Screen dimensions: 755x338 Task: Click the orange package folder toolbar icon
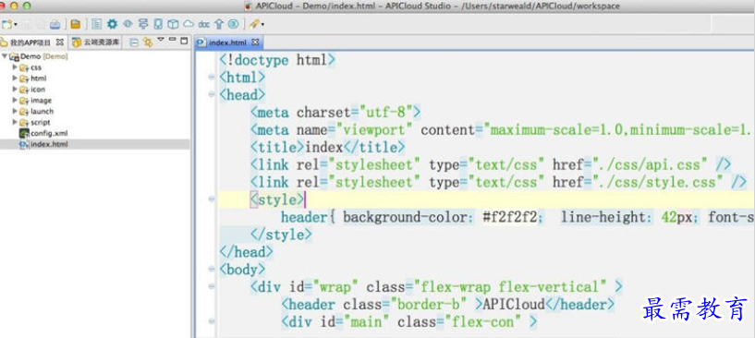point(75,24)
